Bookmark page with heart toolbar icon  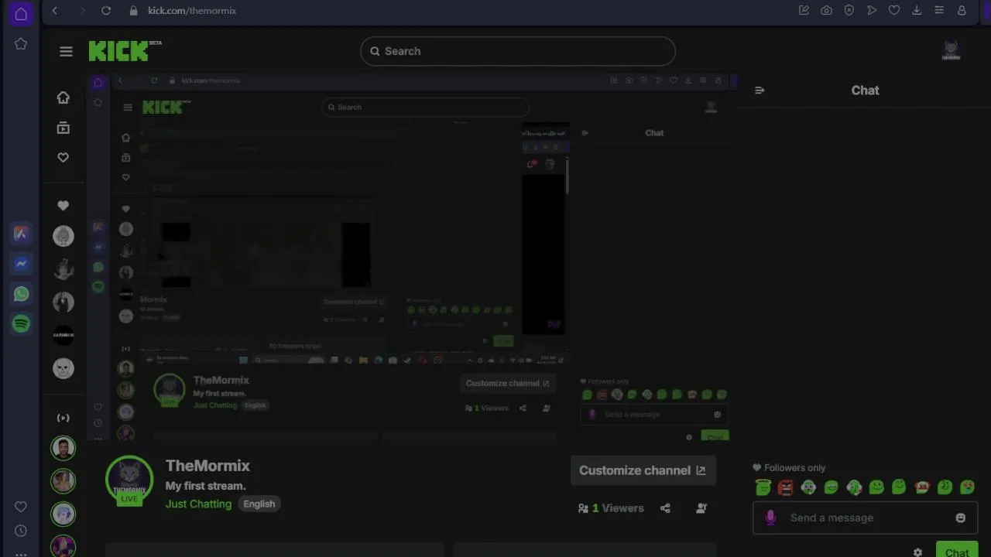click(x=893, y=10)
